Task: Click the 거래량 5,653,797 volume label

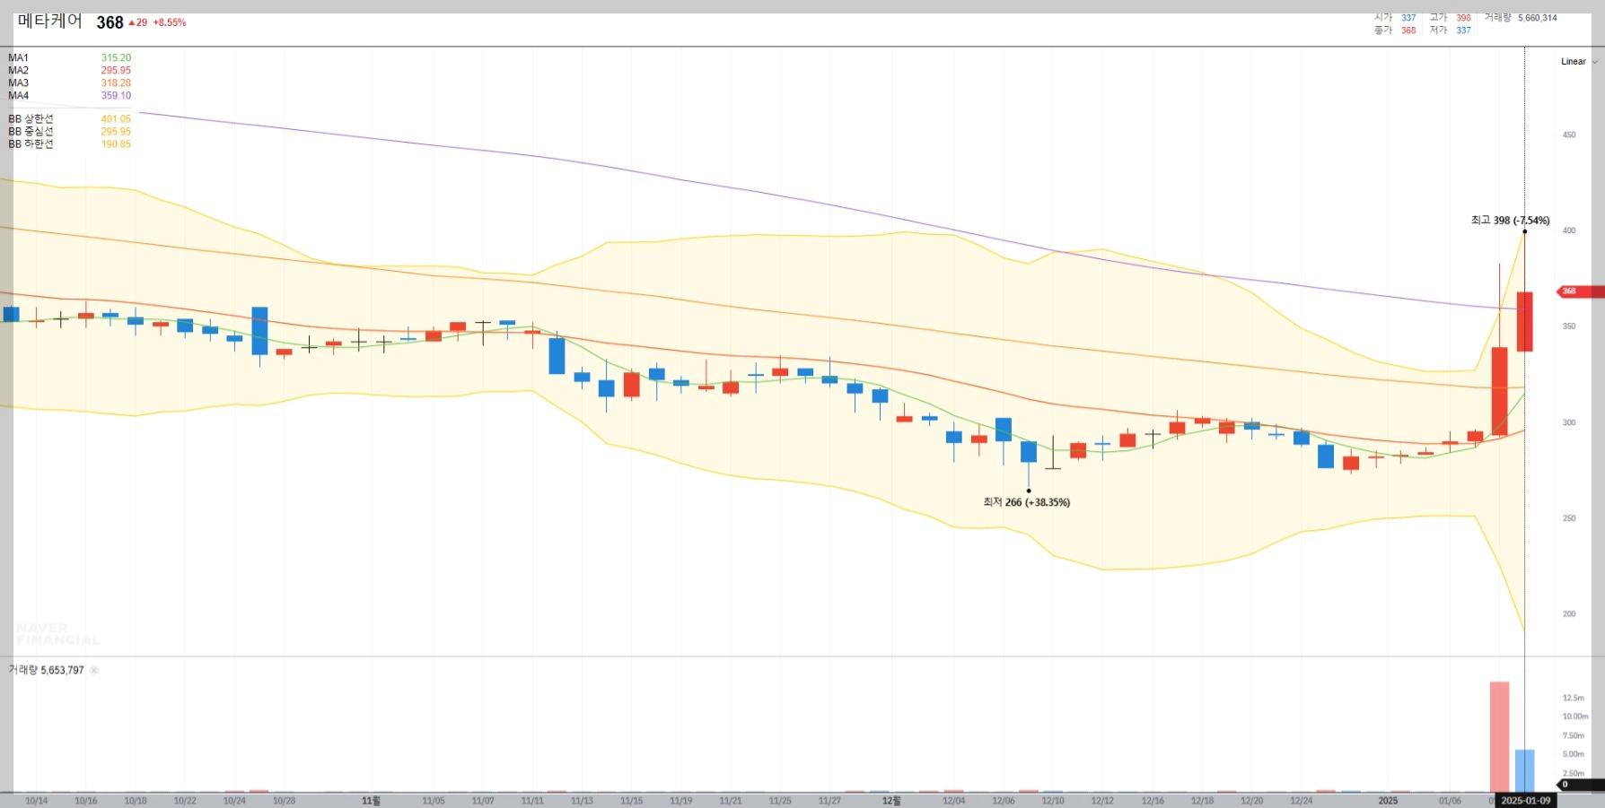Action: click(x=46, y=670)
